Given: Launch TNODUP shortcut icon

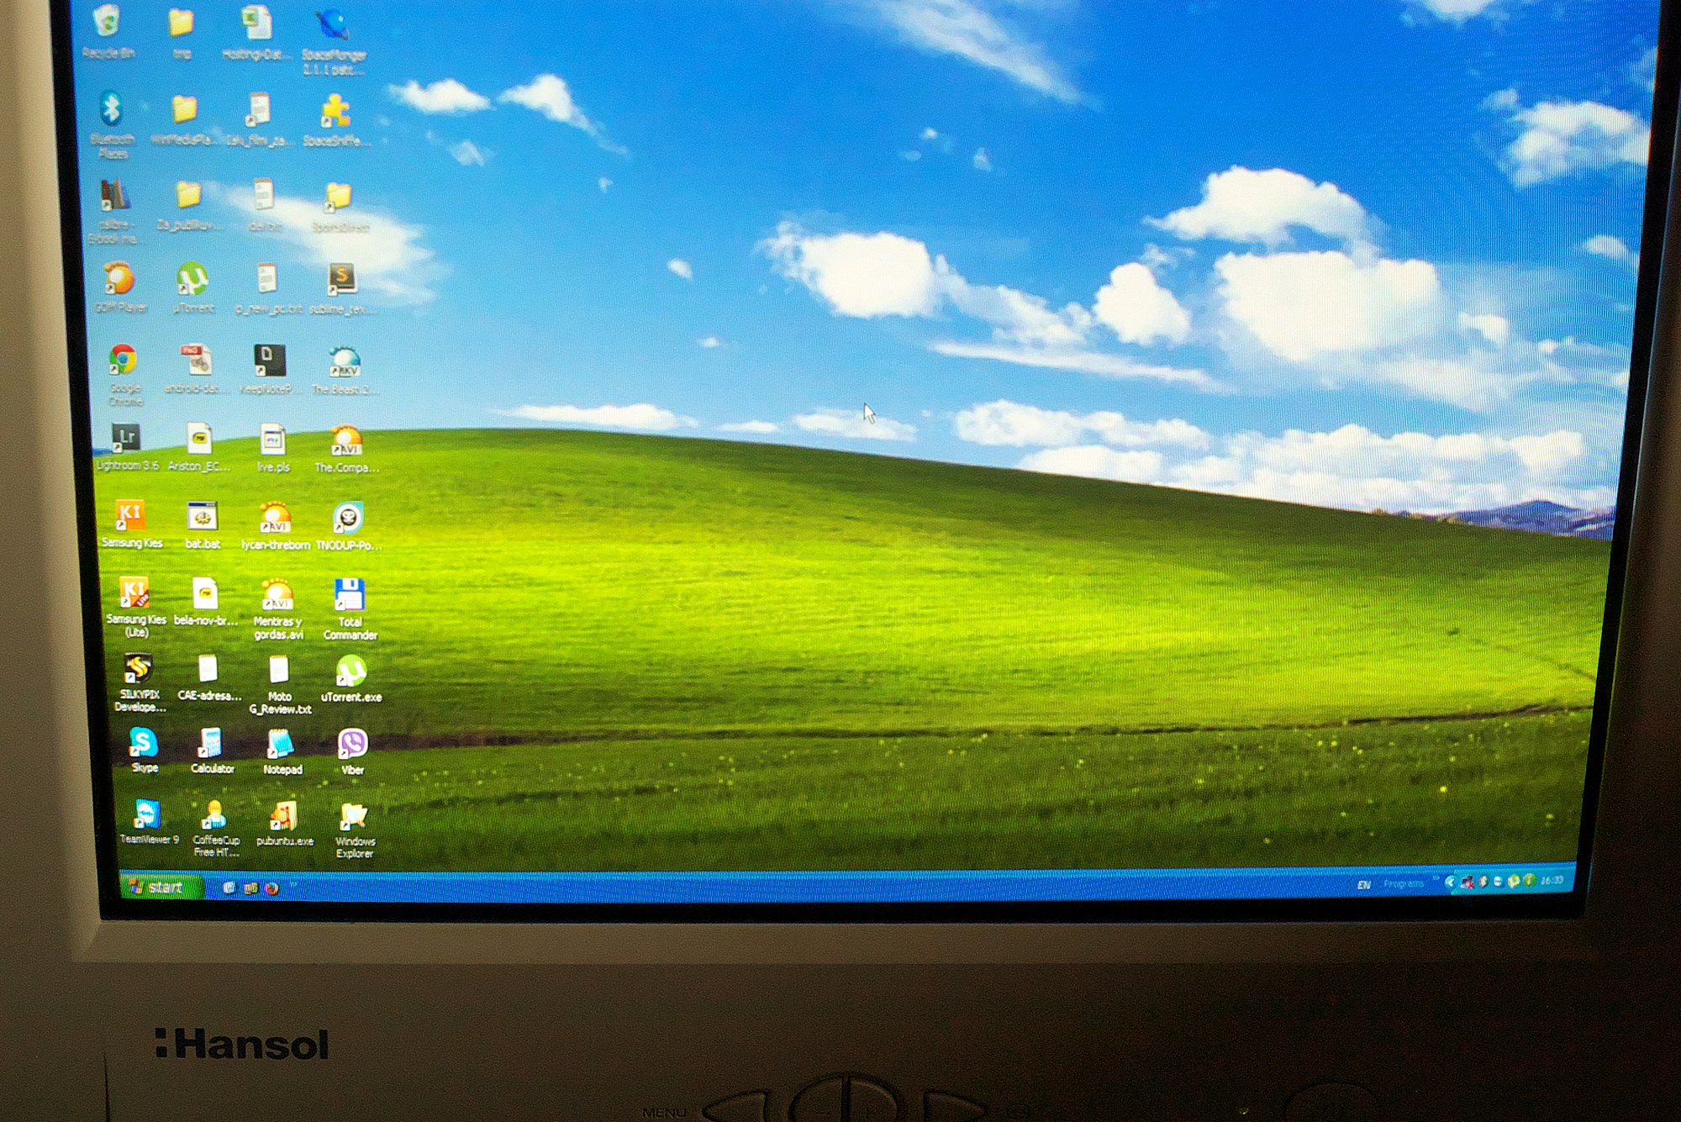Looking at the screenshot, I should [x=348, y=527].
